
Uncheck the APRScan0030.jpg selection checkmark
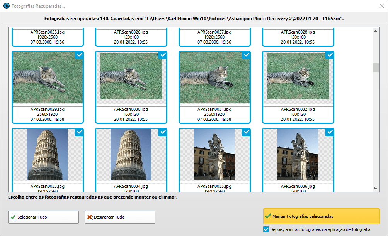pos(163,55)
